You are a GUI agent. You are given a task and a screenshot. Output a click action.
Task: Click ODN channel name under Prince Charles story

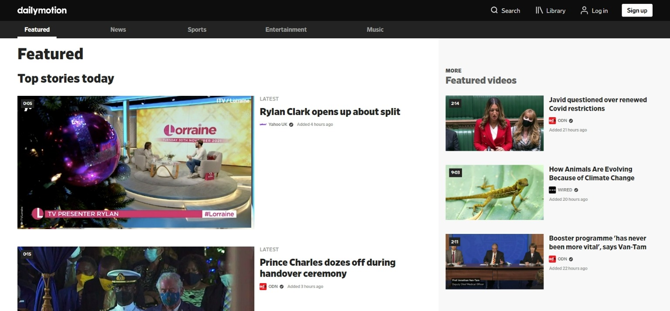tap(273, 287)
